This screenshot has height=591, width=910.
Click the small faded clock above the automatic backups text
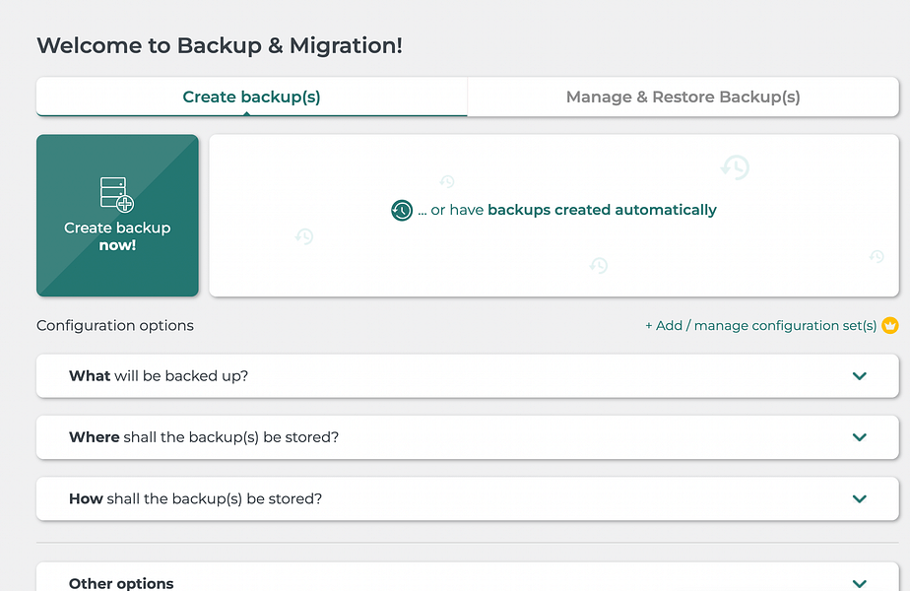[x=447, y=182]
